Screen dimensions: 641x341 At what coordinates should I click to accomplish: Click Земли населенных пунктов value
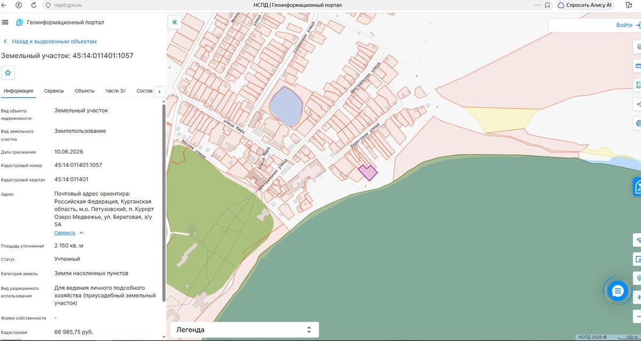[91, 273]
